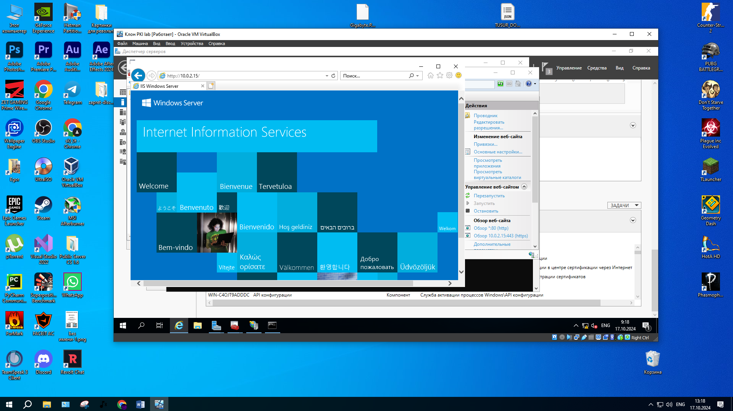Show hidden icons in the VM tray
733x411 pixels.
(576, 326)
